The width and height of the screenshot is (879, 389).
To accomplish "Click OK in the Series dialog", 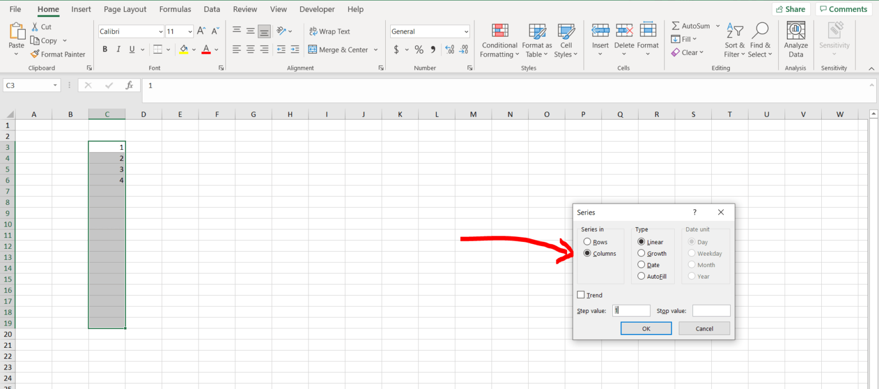I will [x=646, y=328].
